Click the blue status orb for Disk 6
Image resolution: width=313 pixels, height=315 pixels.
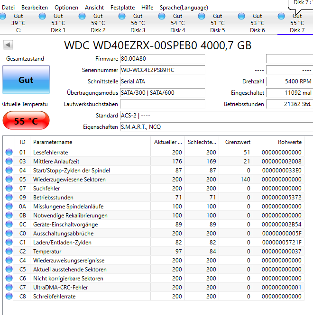point(241,16)
